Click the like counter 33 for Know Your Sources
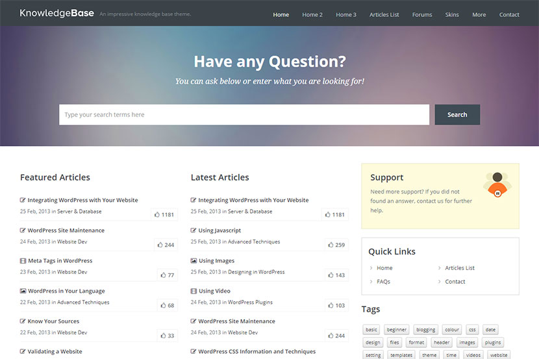 168,336
